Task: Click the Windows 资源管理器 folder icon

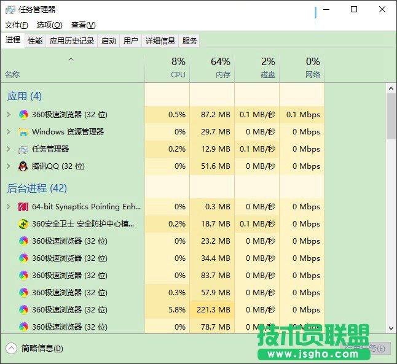Action: pyautogui.click(x=23, y=132)
